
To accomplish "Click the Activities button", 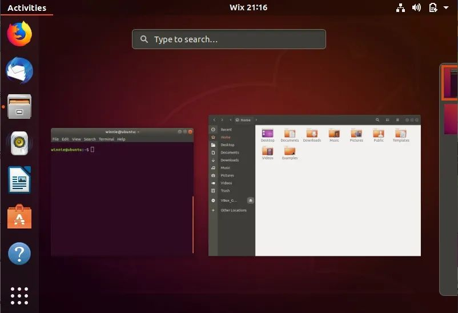I will pos(27,8).
